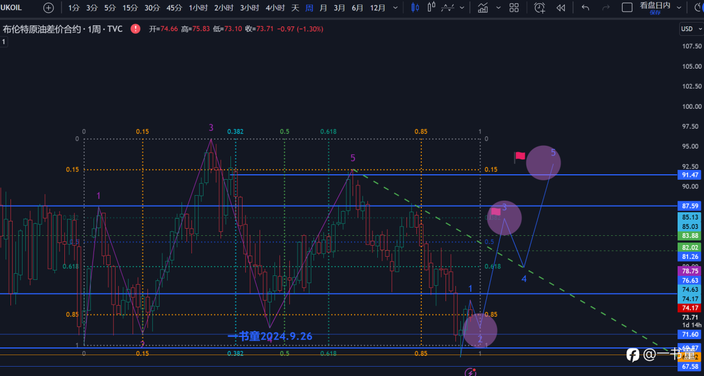Click the add symbol plus icon

click(48, 8)
